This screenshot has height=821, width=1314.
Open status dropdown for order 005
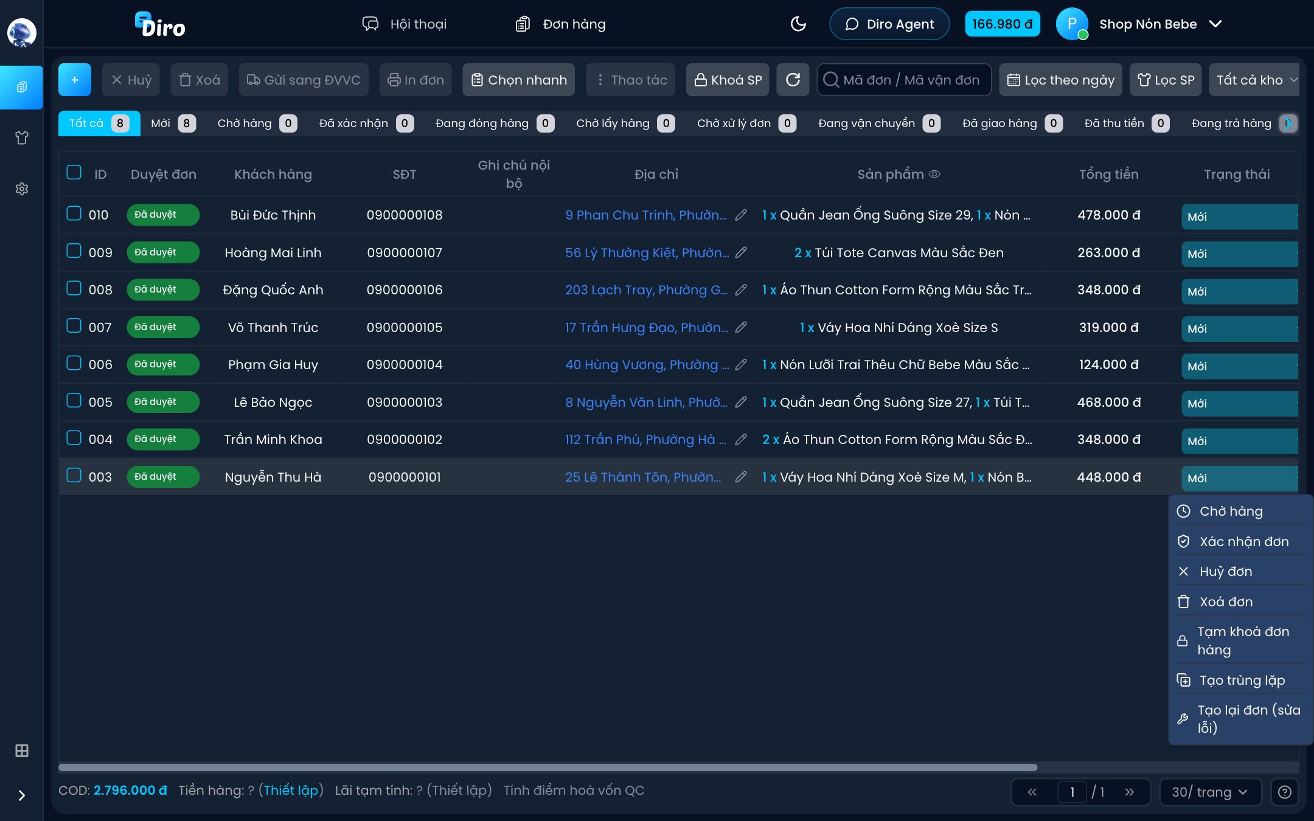coord(1239,404)
